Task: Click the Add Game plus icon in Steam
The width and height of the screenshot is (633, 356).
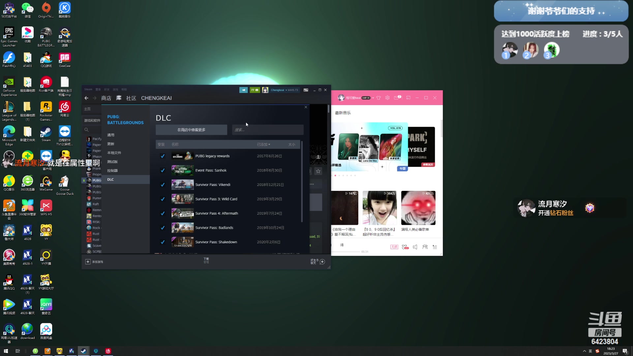Action: point(88,262)
